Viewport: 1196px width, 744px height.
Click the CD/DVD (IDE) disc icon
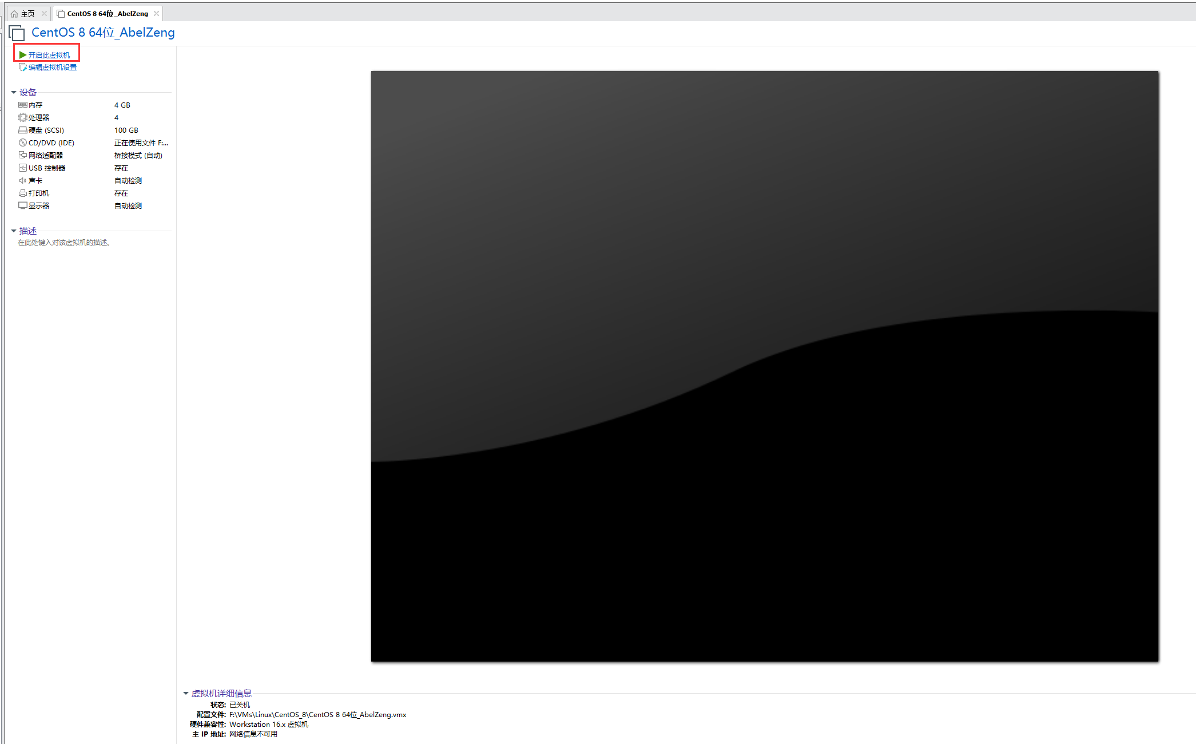[22, 143]
